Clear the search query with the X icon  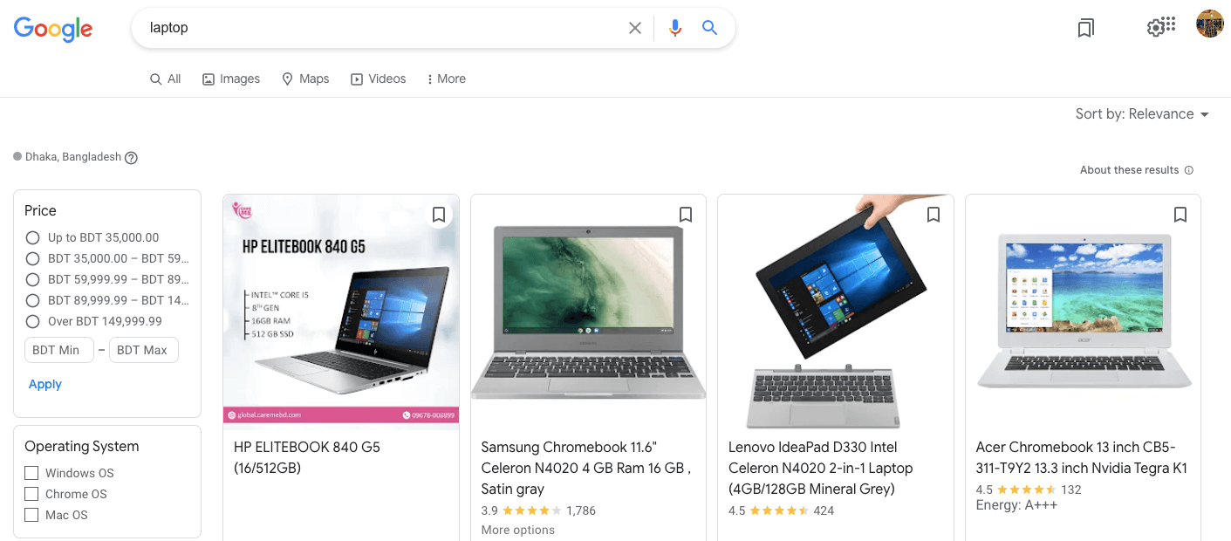(x=634, y=27)
